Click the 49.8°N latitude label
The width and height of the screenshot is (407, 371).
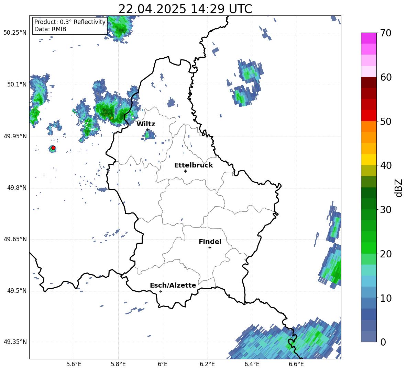pos(17,188)
